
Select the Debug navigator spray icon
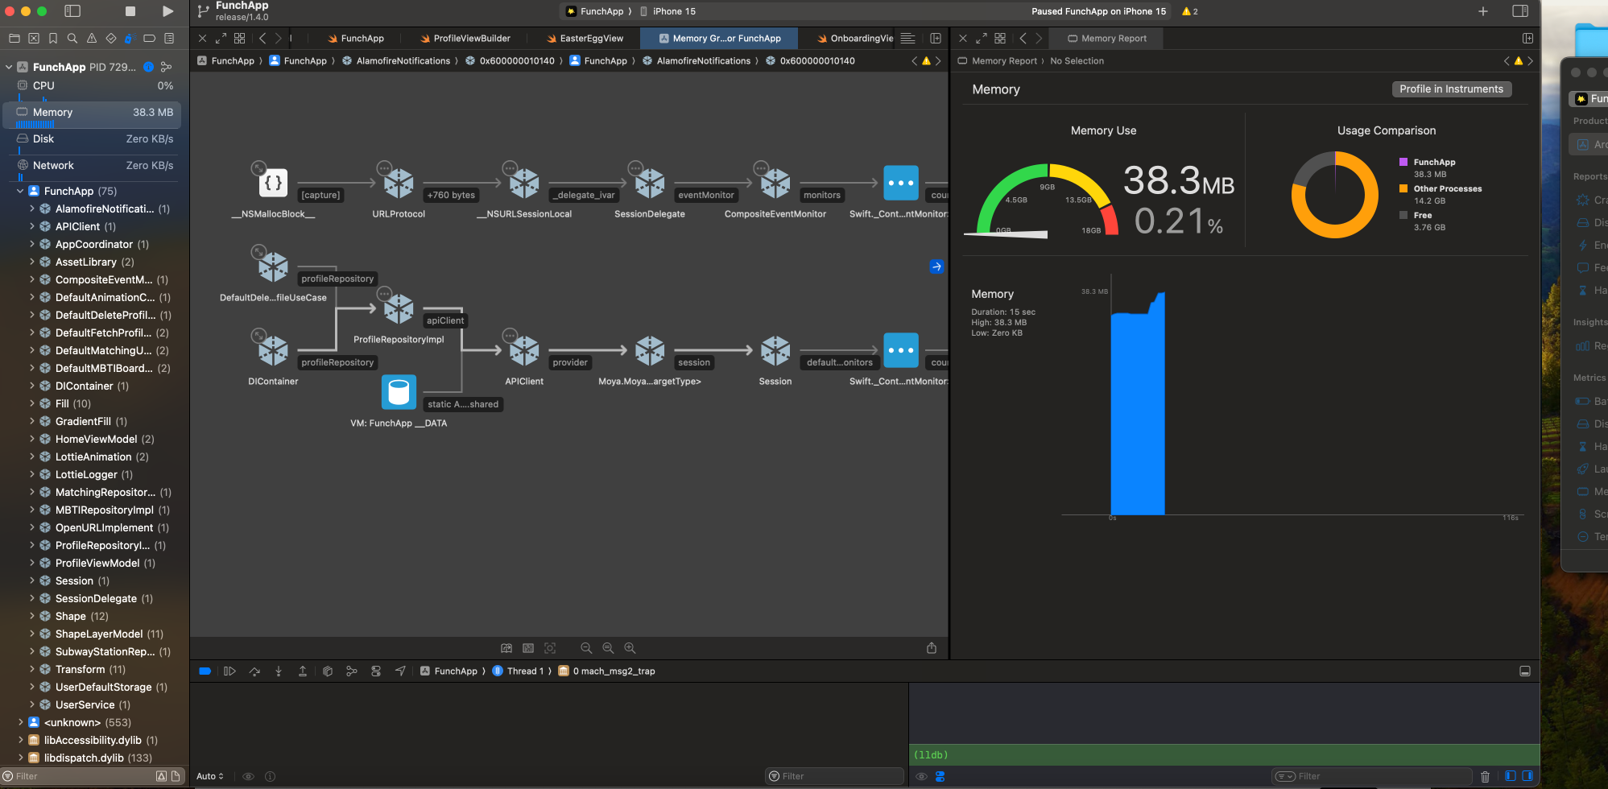130,38
